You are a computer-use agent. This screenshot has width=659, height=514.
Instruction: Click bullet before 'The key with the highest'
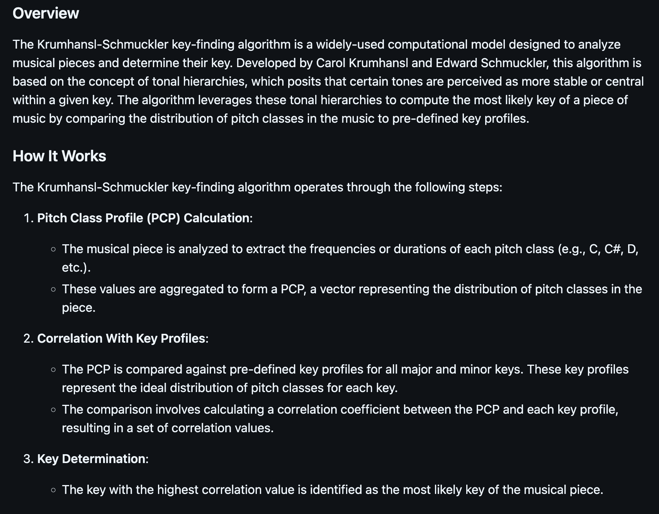pos(53,490)
